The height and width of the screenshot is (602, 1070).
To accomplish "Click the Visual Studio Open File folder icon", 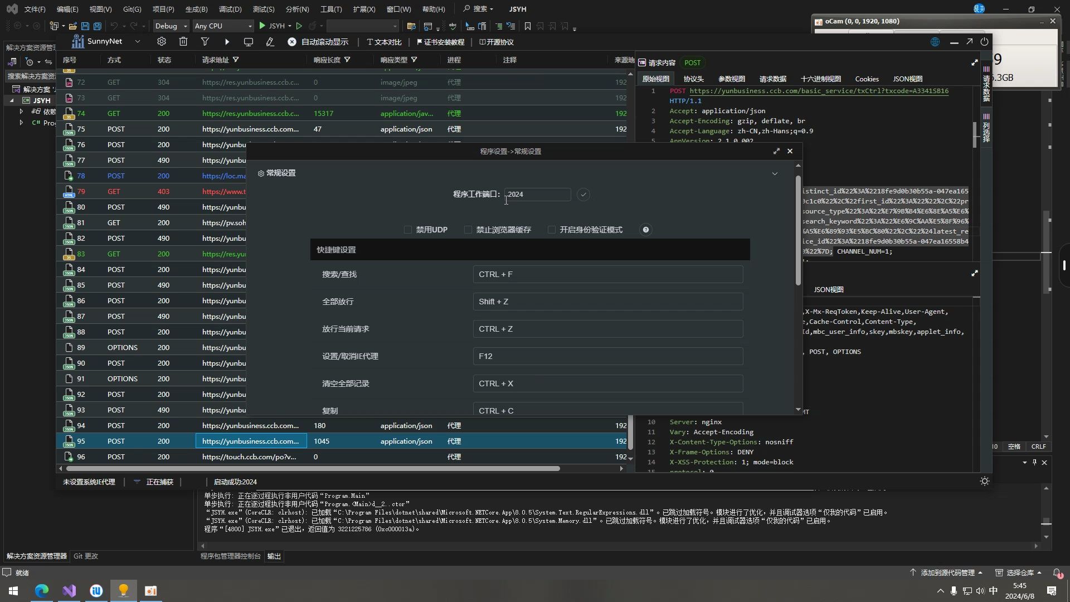I will pos(72,26).
